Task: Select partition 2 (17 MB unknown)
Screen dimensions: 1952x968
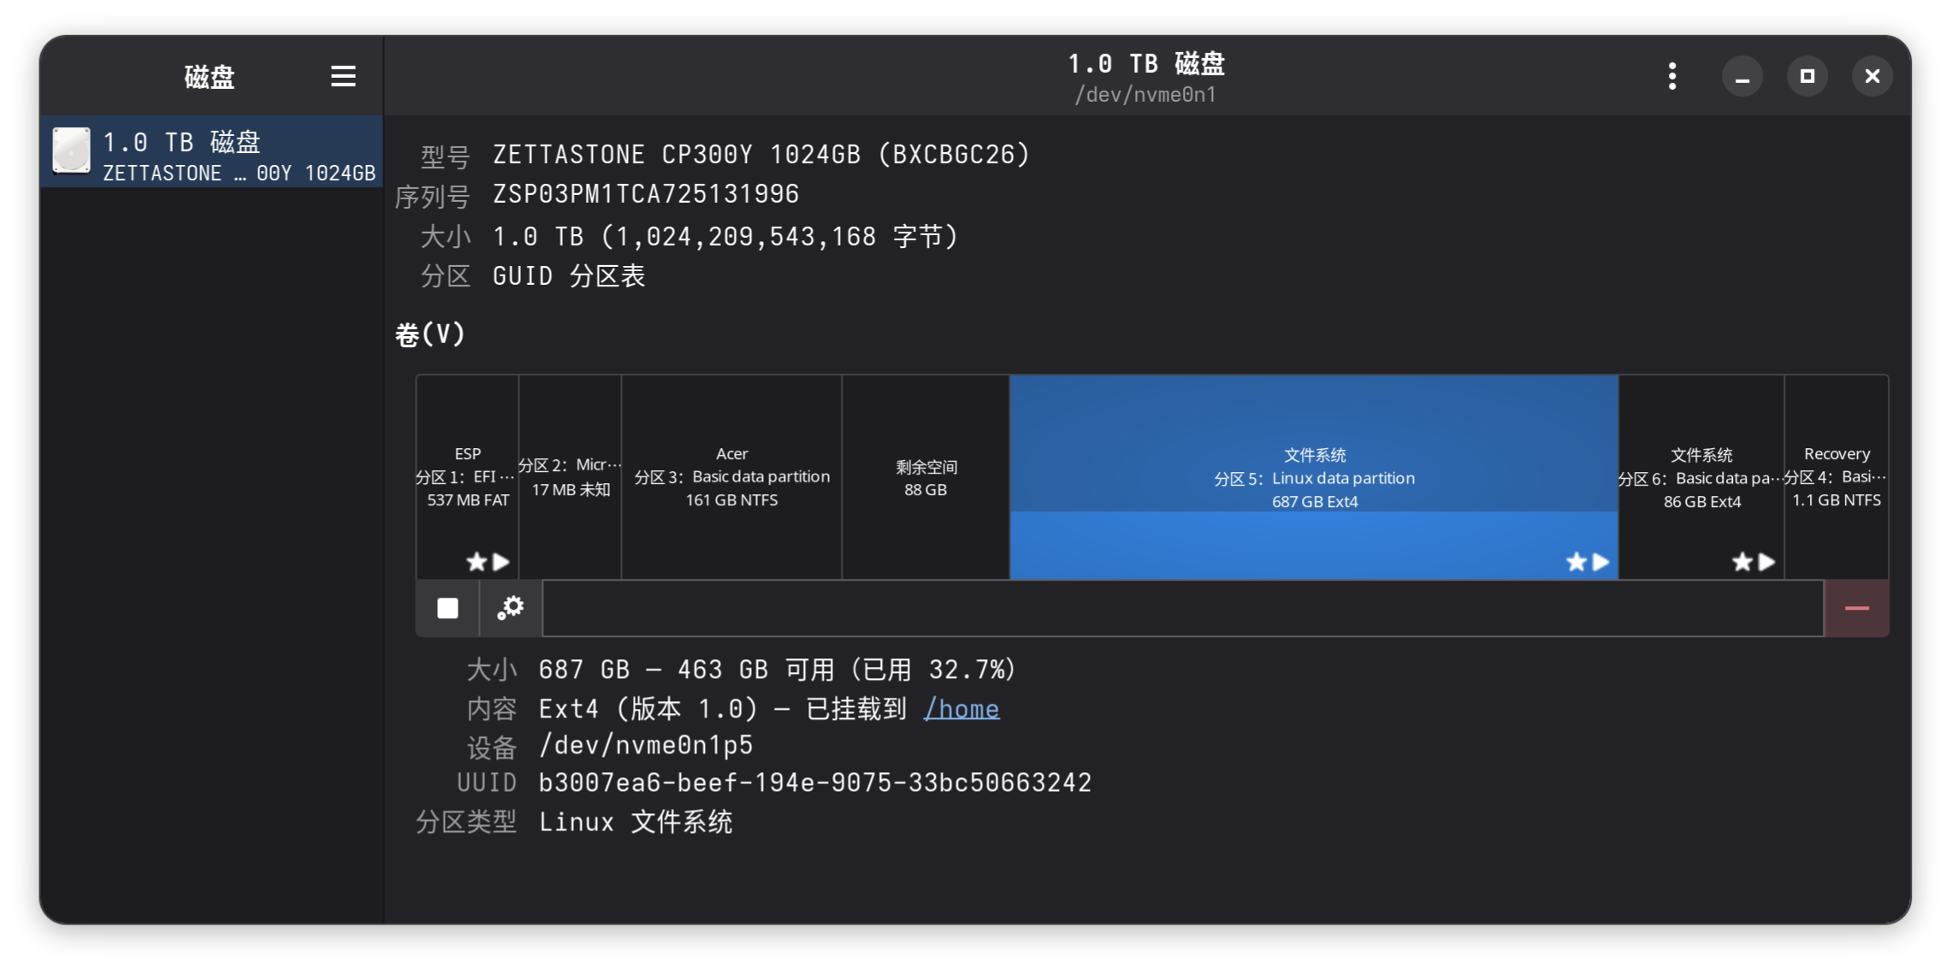Action: coord(570,475)
